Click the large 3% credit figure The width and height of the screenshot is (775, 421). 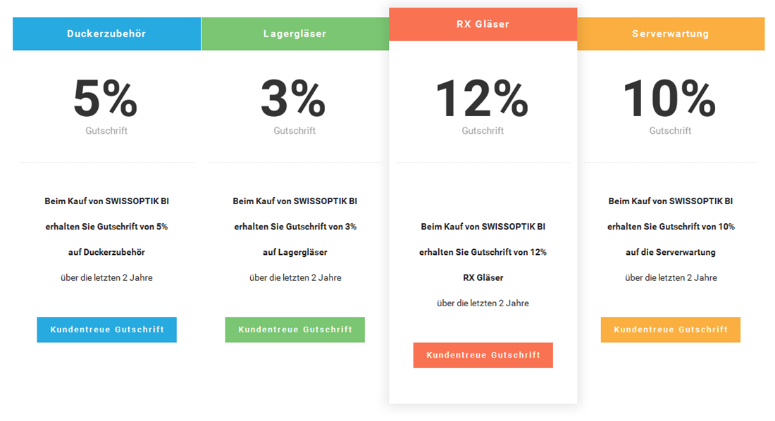point(294,99)
